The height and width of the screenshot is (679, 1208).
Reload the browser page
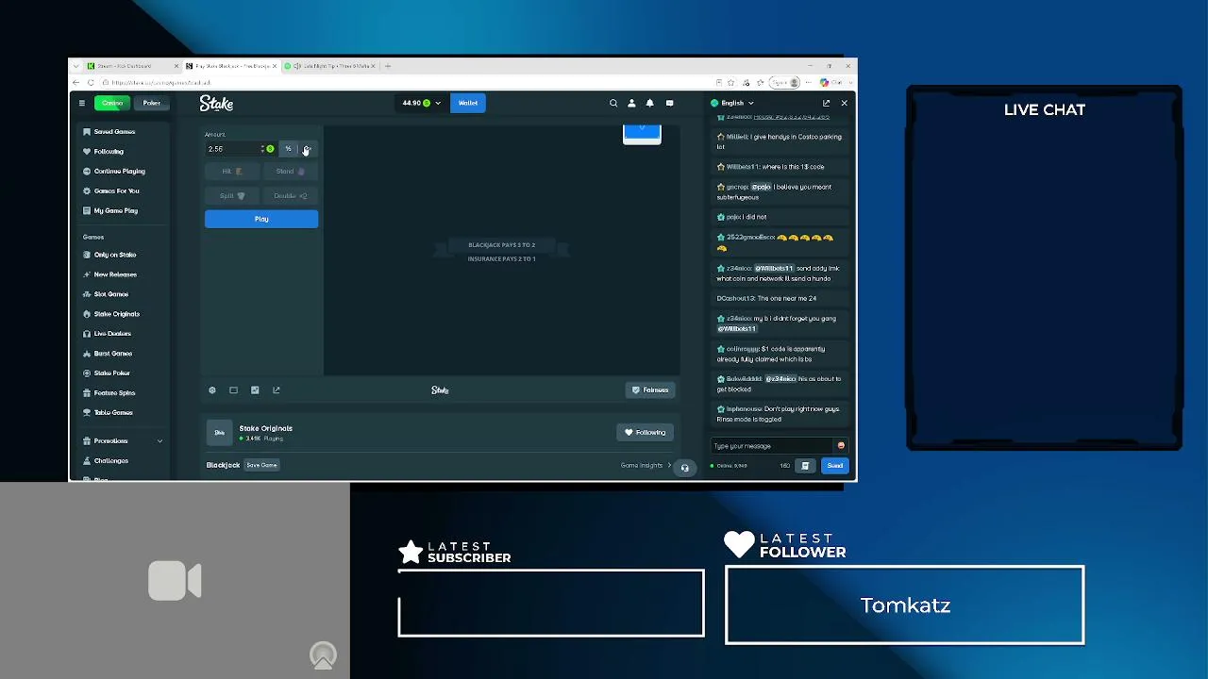click(91, 83)
